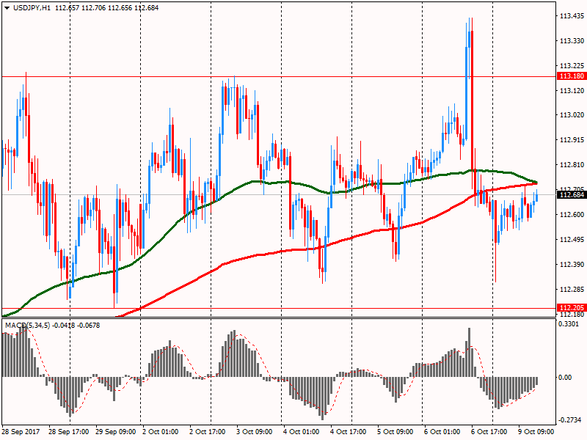Select the 112.810 price scale value
The width and height of the screenshot is (587, 440).
[572, 165]
